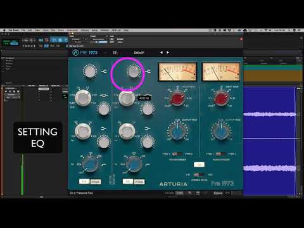Screen dimensions: 304x228
Task: Go to the next preset arrow
Action: (x=168, y=53)
